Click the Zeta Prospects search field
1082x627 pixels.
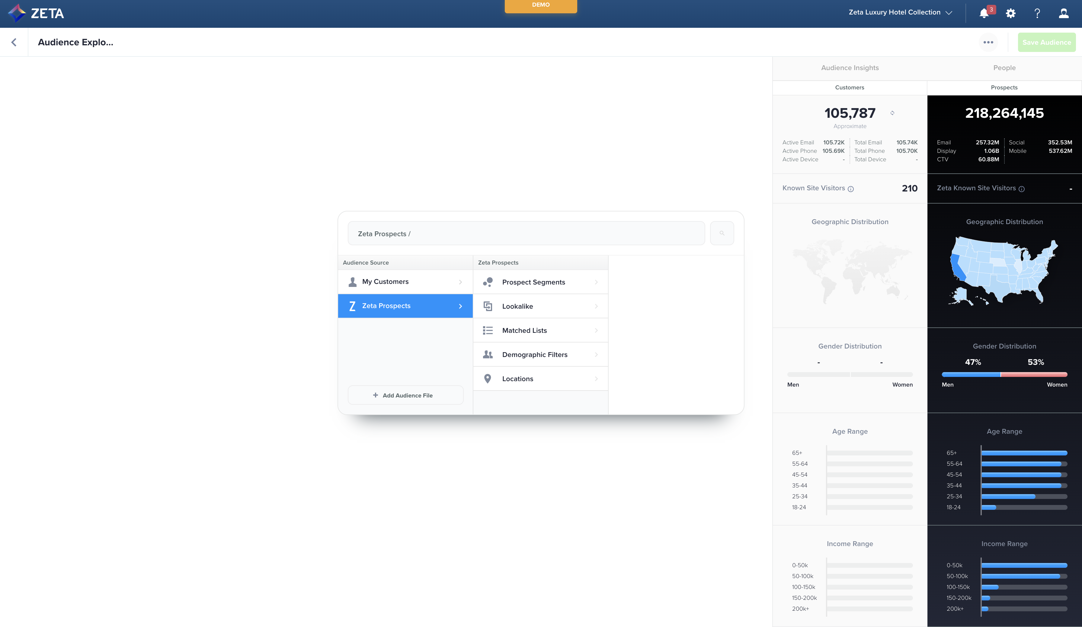(526, 234)
